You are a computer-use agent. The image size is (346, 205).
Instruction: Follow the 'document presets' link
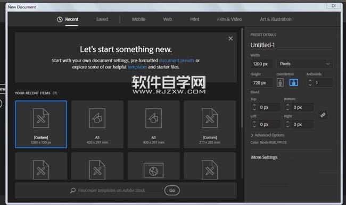177,61
